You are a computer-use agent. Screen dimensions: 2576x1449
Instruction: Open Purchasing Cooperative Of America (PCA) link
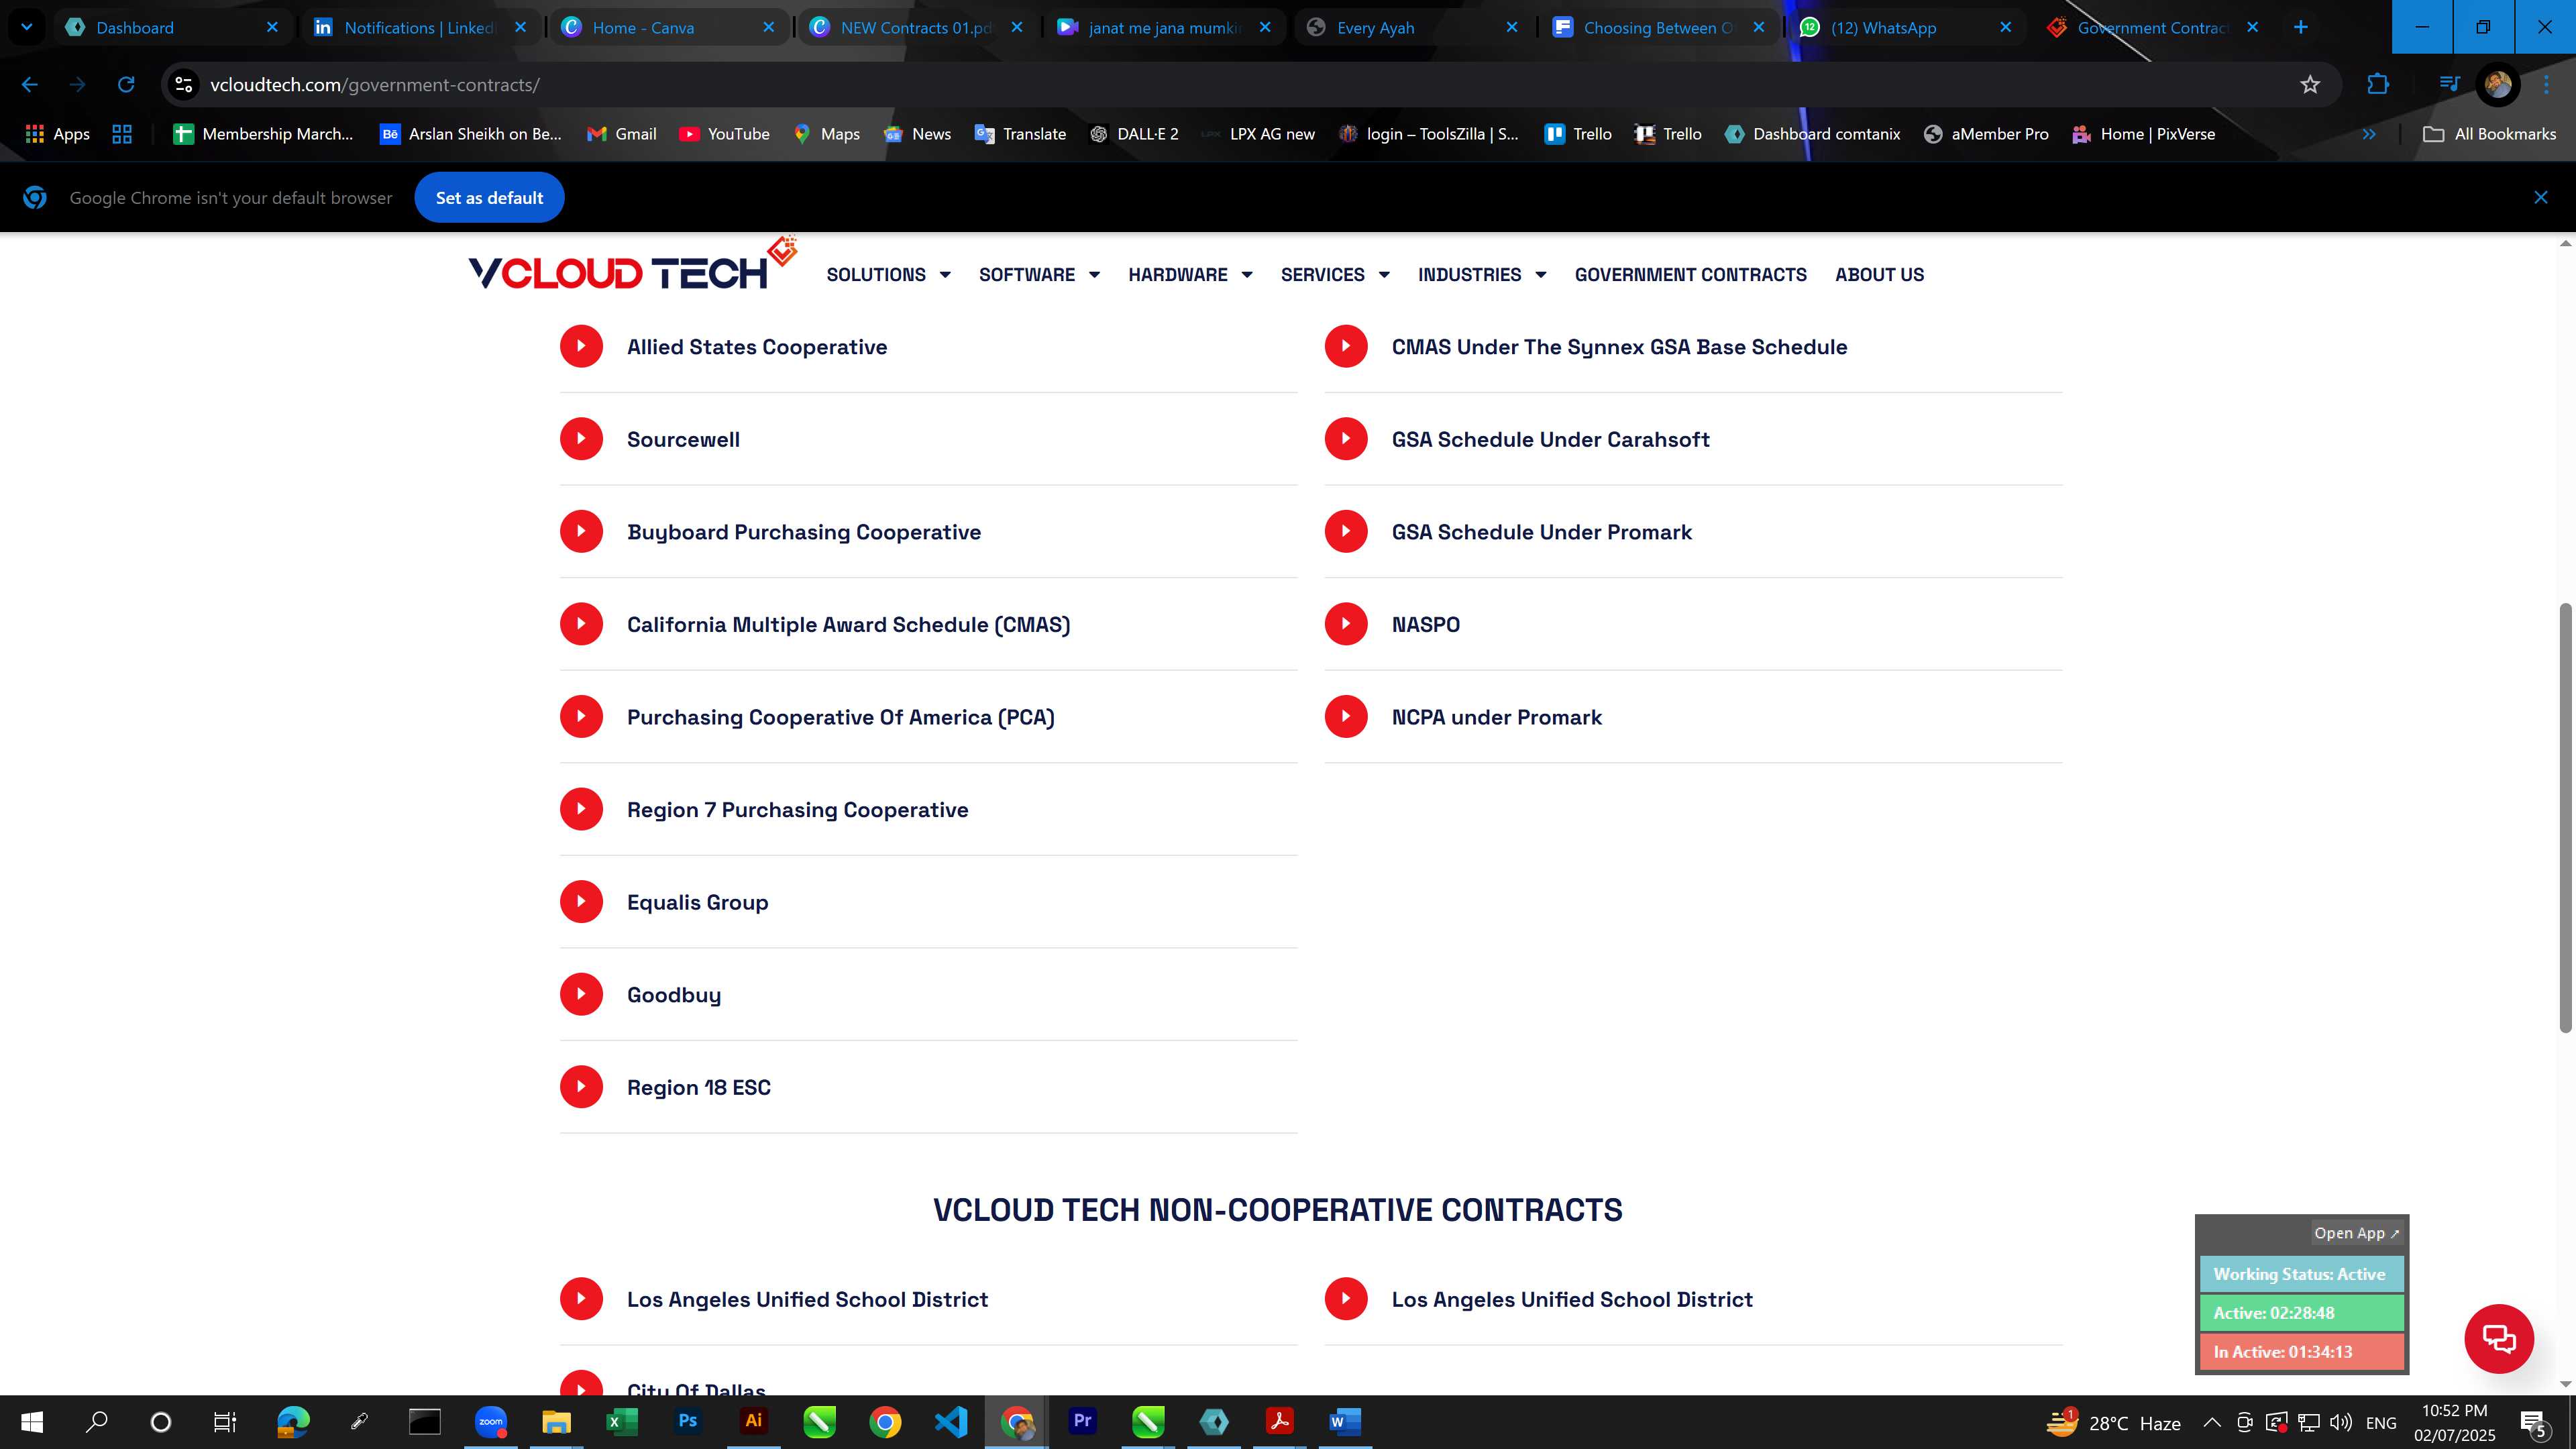click(840, 717)
